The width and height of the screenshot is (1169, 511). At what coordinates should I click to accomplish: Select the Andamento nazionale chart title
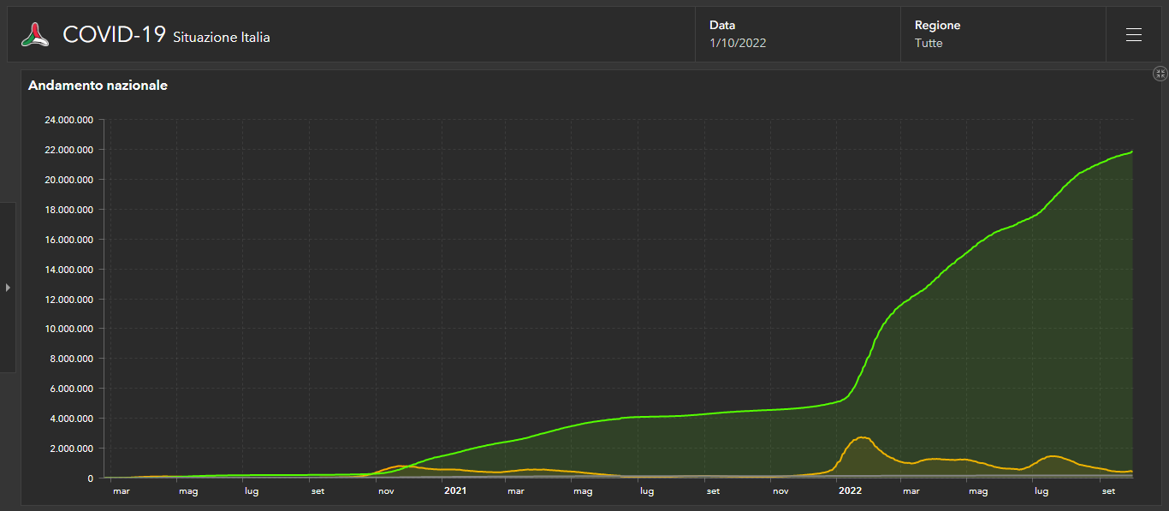pyautogui.click(x=98, y=86)
